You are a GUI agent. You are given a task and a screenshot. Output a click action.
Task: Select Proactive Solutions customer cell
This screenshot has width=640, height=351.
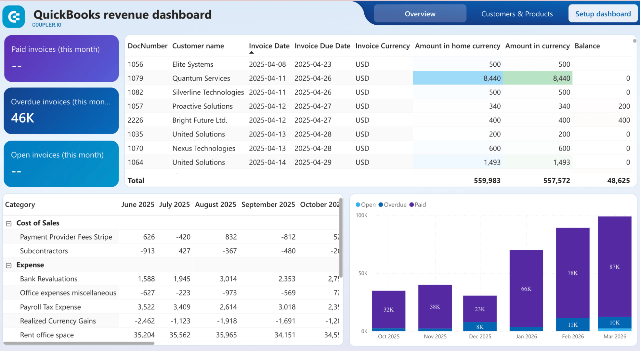[202, 106]
